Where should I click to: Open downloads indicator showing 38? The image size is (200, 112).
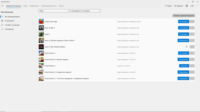click(192, 6)
